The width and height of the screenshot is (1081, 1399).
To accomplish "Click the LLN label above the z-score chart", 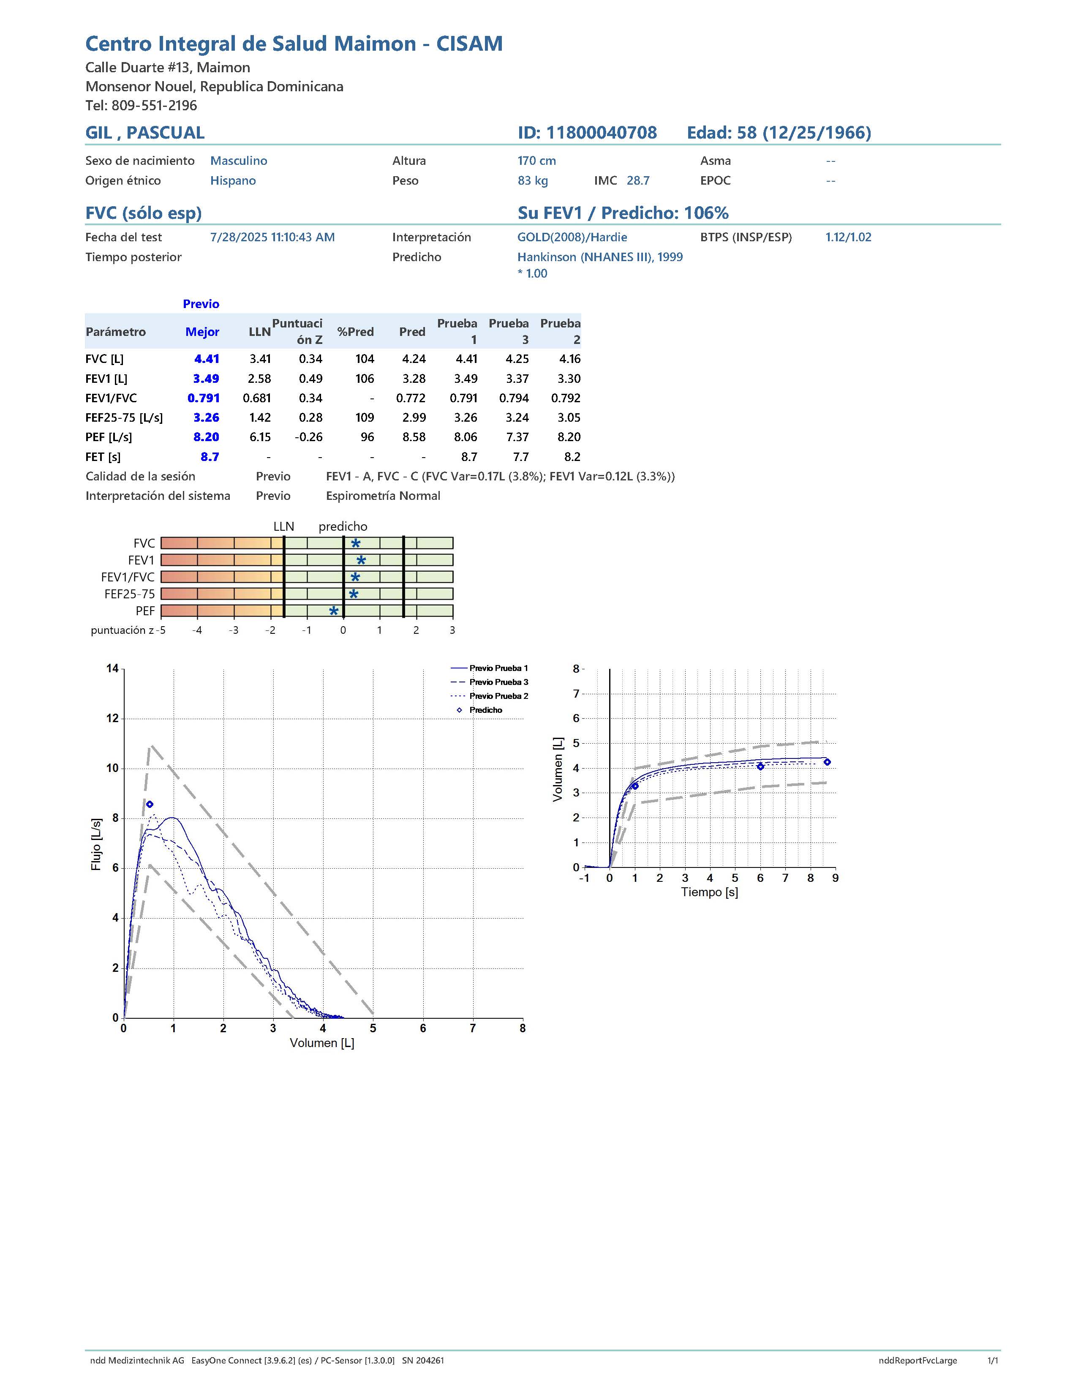I will click(x=284, y=526).
